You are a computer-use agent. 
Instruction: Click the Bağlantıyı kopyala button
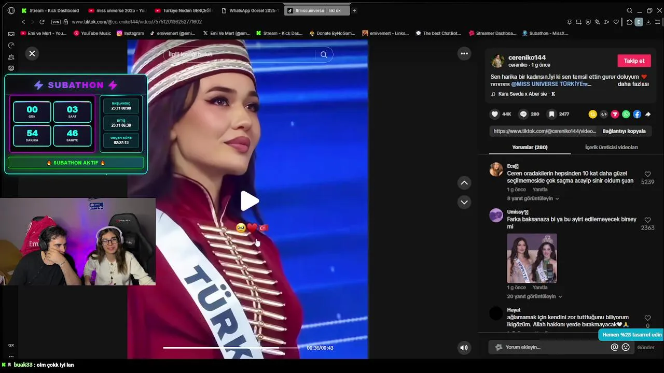(624, 131)
